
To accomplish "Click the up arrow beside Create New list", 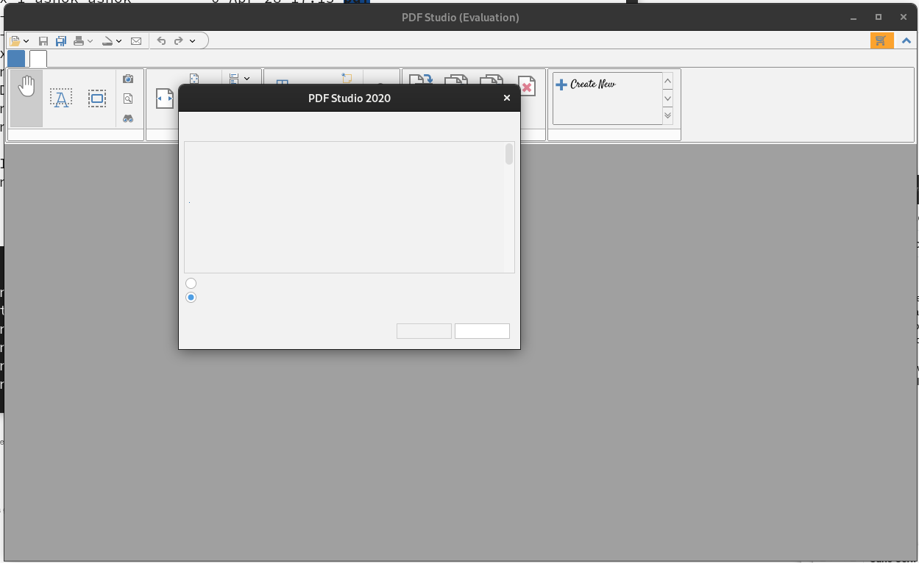I will [x=667, y=81].
